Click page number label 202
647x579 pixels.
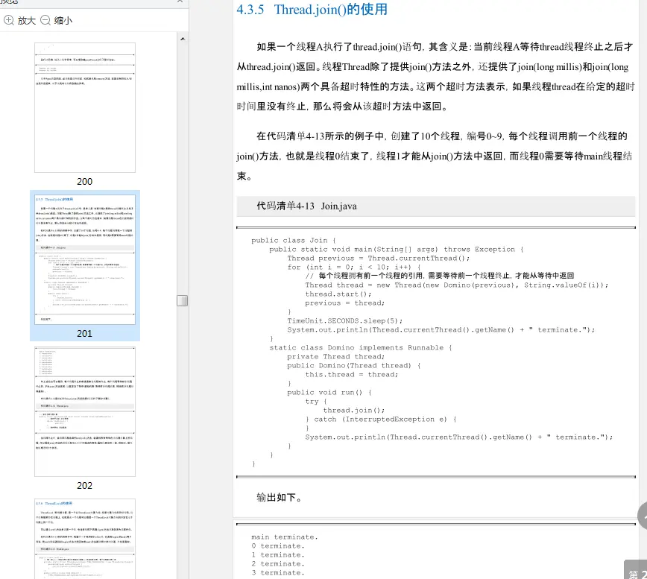point(84,485)
